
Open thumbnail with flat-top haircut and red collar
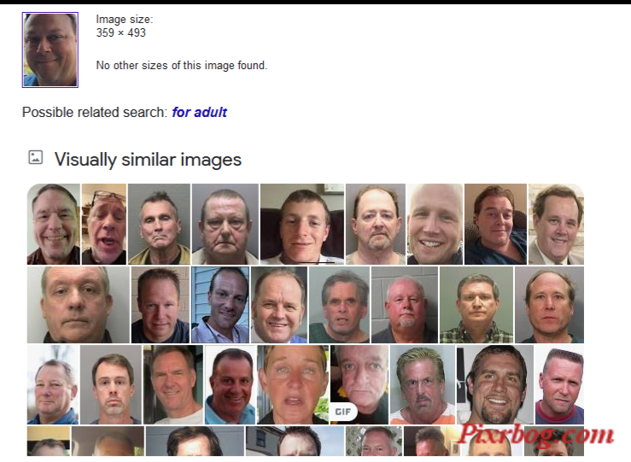click(559, 385)
